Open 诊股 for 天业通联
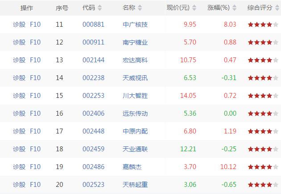This screenshot has width=281, height=194. [19, 149]
